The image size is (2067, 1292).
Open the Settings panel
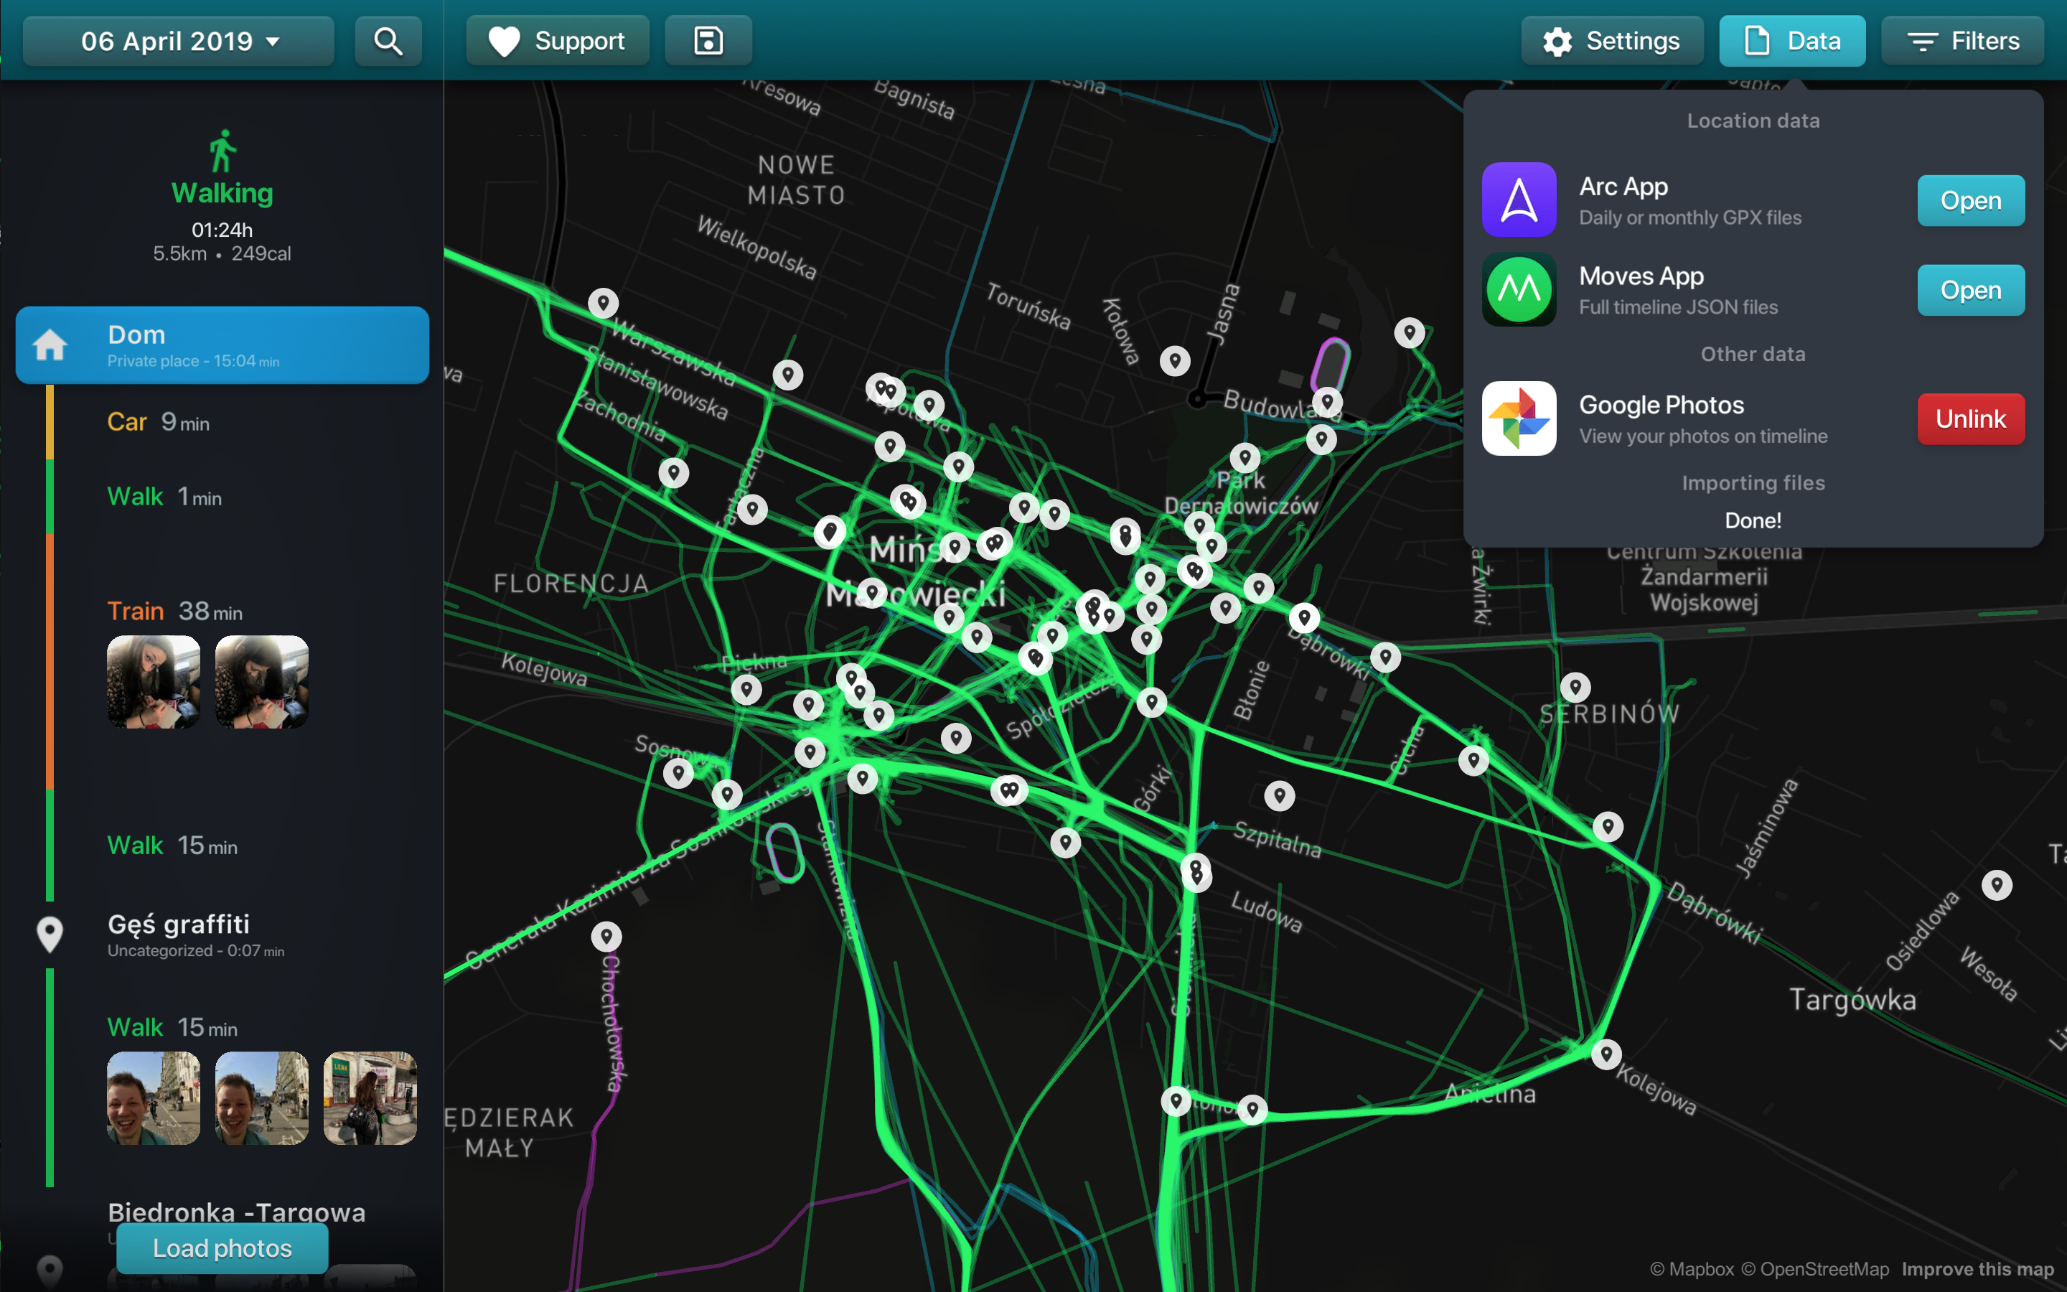tap(1612, 41)
